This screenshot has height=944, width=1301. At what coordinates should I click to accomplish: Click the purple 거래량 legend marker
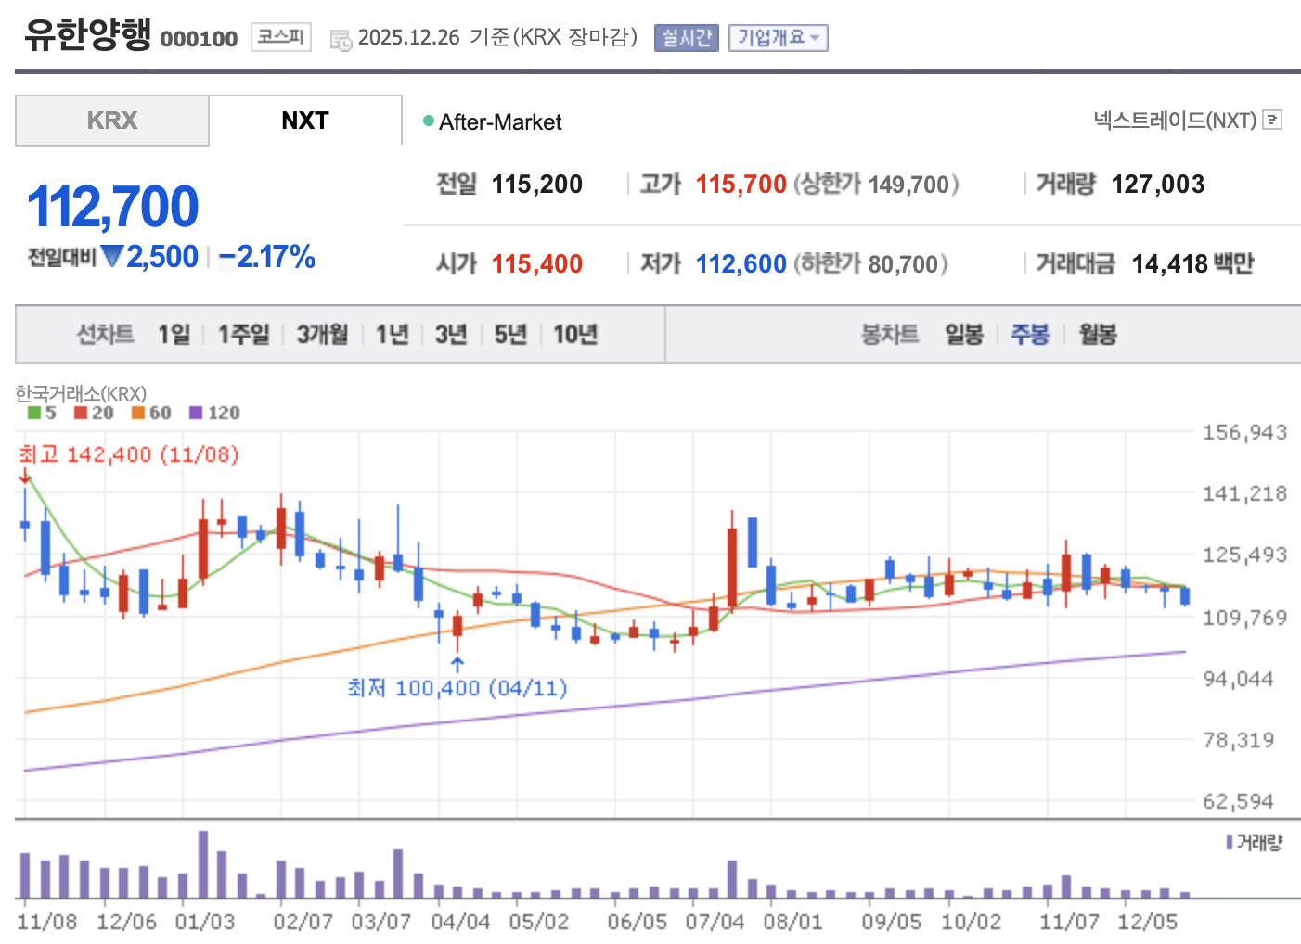[1230, 842]
